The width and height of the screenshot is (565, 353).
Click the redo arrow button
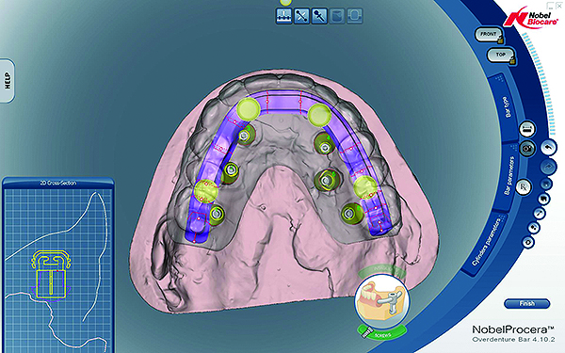(x=547, y=168)
